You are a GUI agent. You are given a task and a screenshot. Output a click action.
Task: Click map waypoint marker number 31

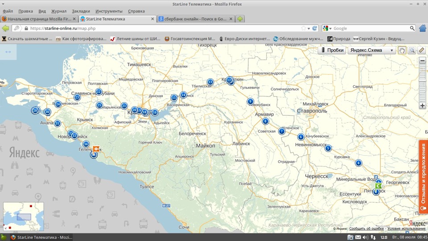click(x=58, y=123)
